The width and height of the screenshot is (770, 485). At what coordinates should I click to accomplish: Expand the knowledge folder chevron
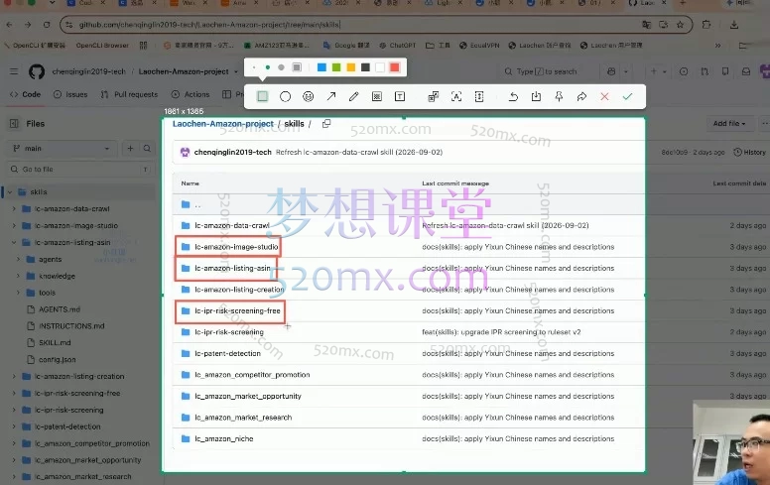(18, 276)
